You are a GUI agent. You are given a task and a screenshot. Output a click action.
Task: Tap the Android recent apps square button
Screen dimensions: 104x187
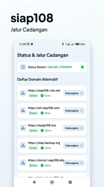pos(70,182)
